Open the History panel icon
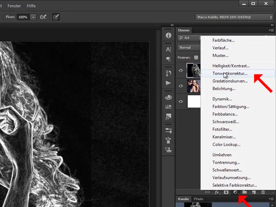This screenshot has height=207, width=276. 168,73
